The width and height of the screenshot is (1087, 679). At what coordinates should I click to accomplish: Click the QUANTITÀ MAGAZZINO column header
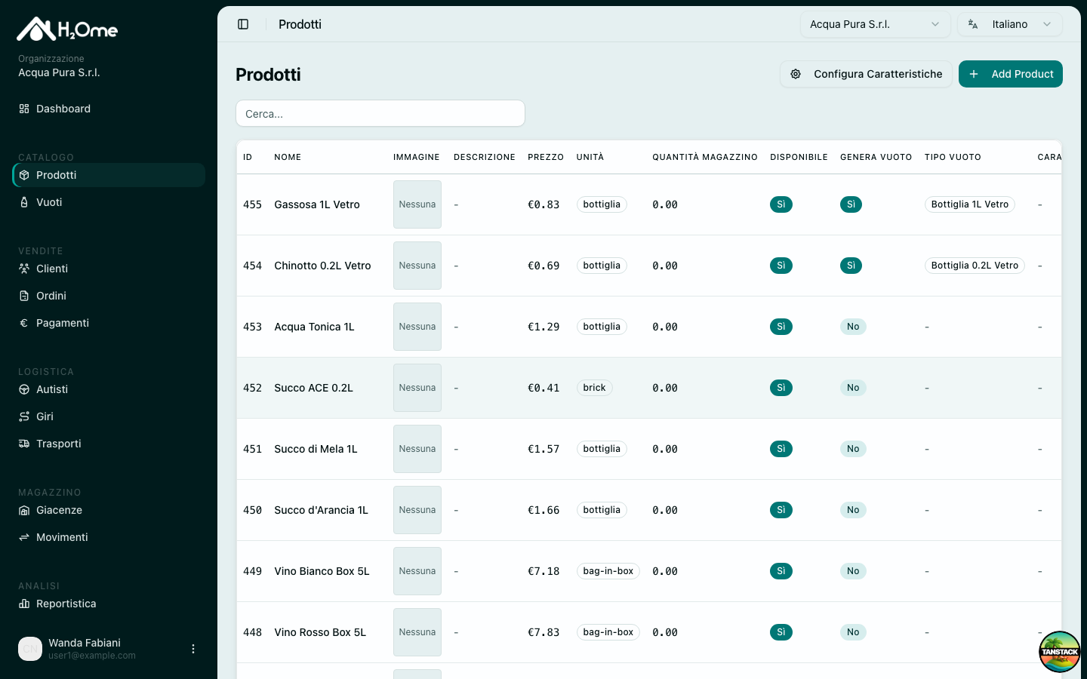point(705,157)
